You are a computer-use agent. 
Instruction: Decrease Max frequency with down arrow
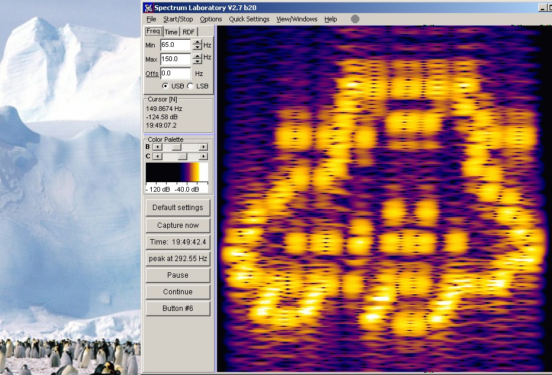point(197,62)
